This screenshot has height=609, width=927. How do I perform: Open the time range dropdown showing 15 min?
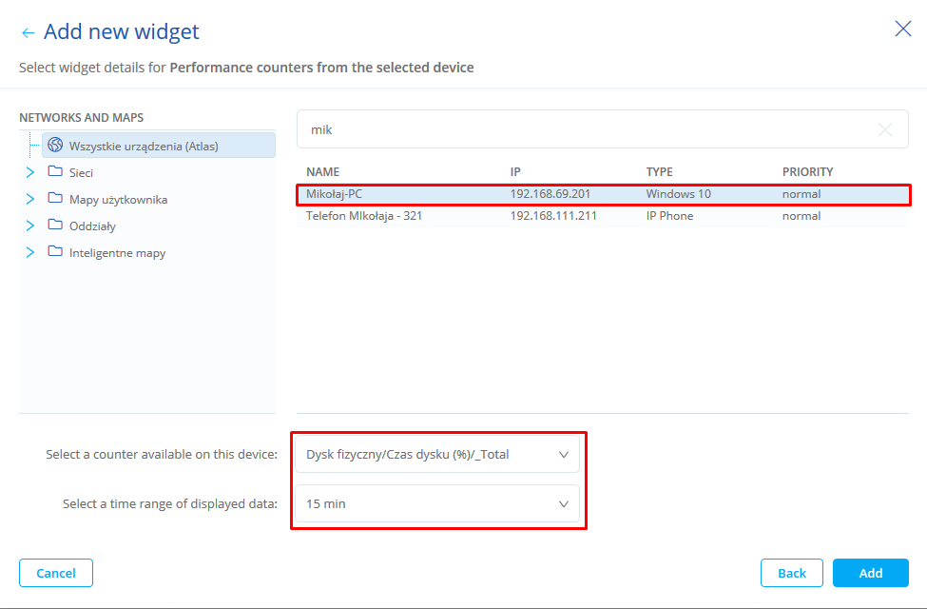pyautogui.click(x=437, y=503)
